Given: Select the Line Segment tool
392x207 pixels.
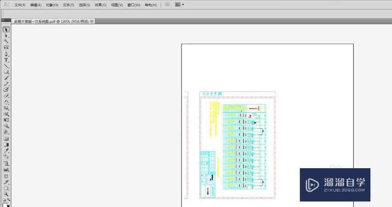Looking at the screenshot, I should click(6, 66).
